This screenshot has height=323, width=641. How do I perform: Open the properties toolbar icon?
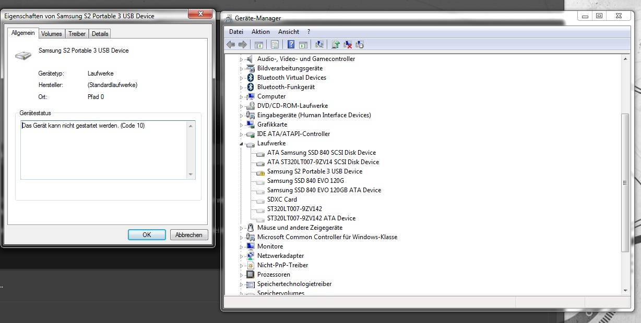275,45
